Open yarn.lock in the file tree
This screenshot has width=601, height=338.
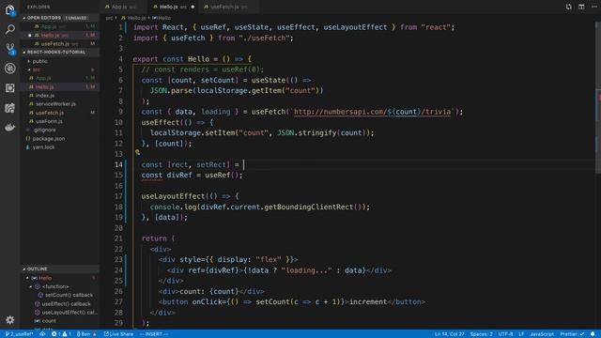(x=59, y=147)
